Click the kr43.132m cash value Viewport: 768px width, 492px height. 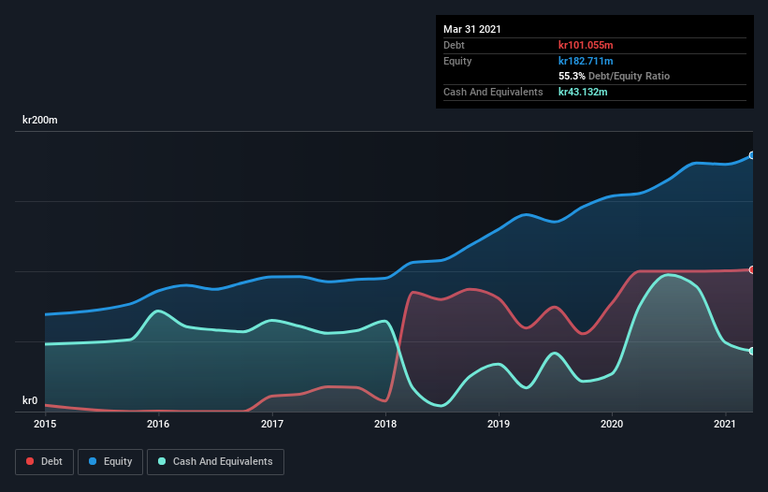[x=583, y=92]
